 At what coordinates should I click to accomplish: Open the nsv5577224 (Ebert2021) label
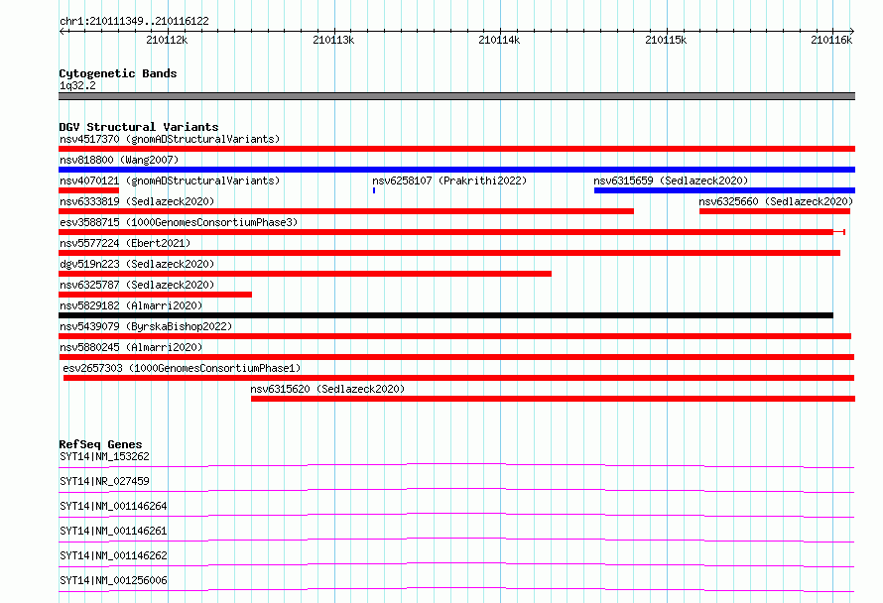125,243
